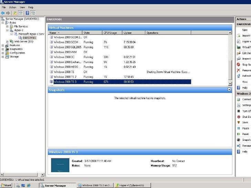Click the Show/Hide action pane toolbar icon
Viewport: 251px width, 188px height.
pos(33,13)
